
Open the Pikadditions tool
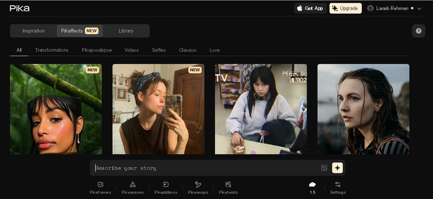166,188
